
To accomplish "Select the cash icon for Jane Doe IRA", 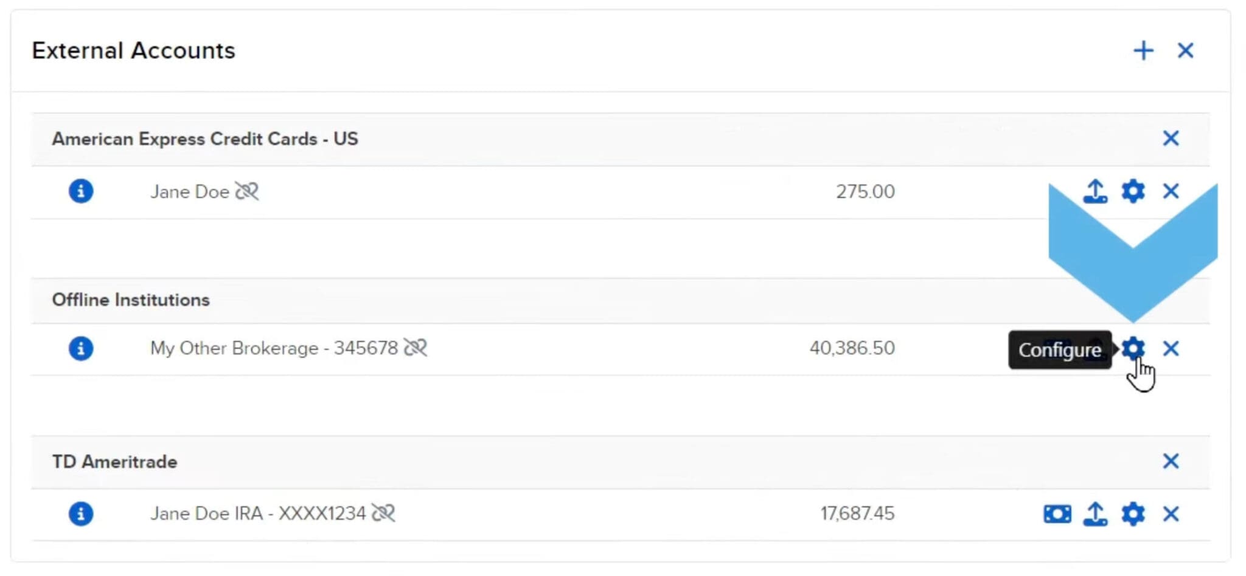I will [1059, 513].
